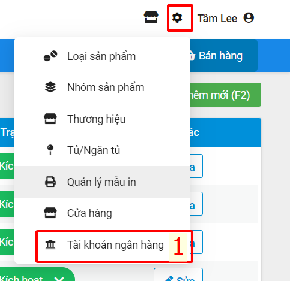This screenshot has height=281, width=290.
Task: Choose Cửa hàng from the settings menu
Action: (x=102, y=213)
